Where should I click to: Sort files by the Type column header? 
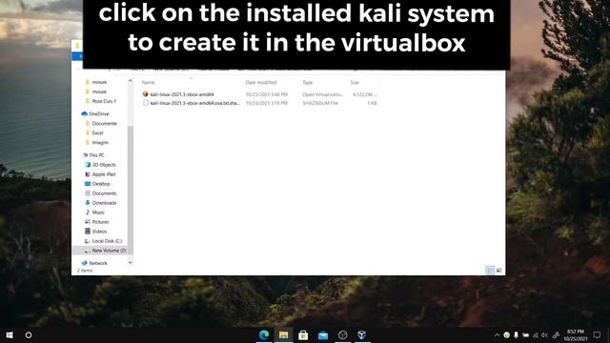tap(308, 83)
